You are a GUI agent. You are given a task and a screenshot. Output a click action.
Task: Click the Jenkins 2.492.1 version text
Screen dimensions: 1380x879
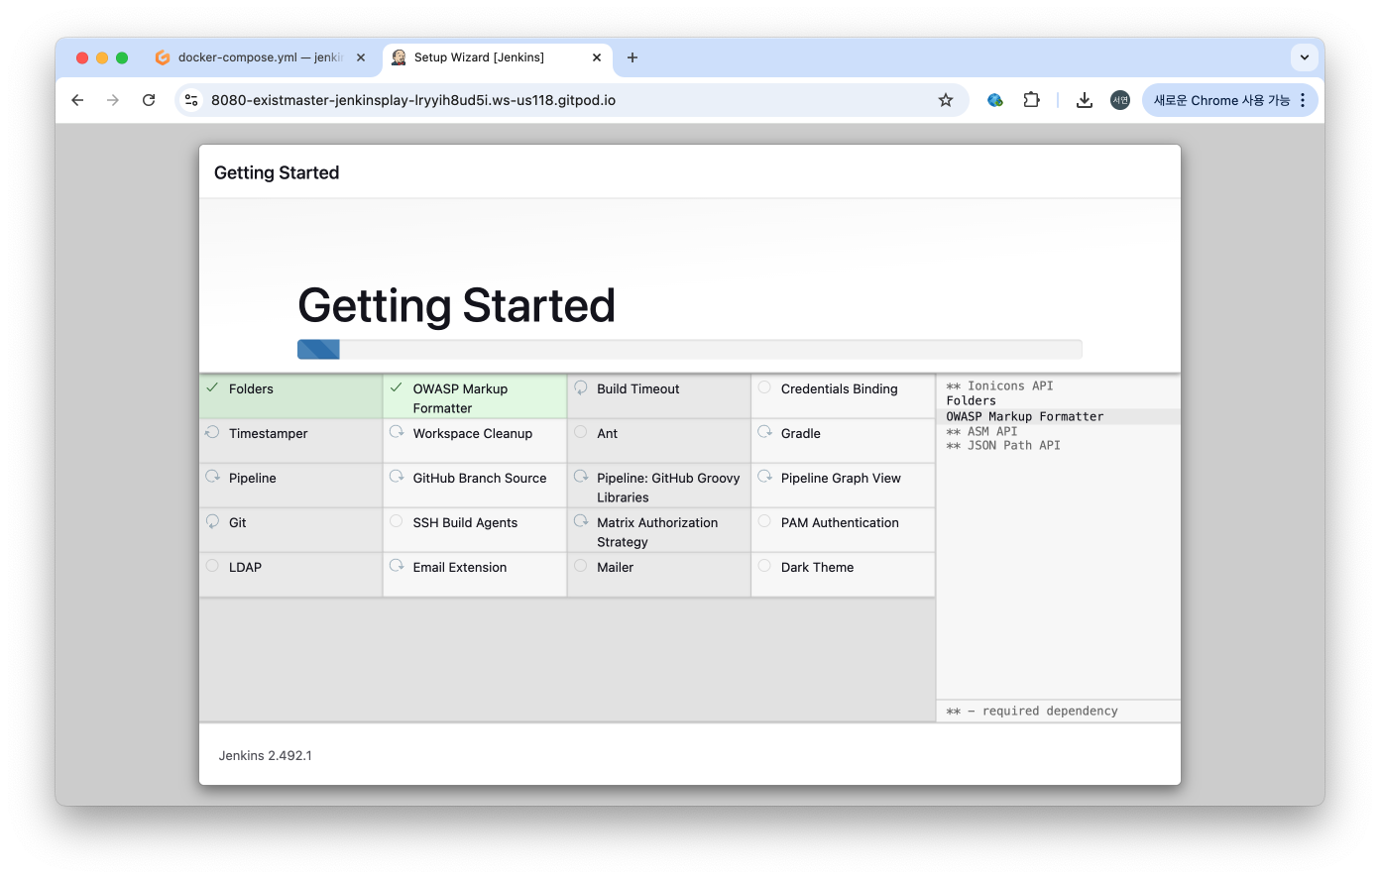pos(266,755)
